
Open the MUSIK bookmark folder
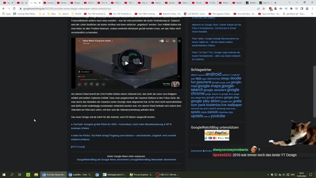77,14
